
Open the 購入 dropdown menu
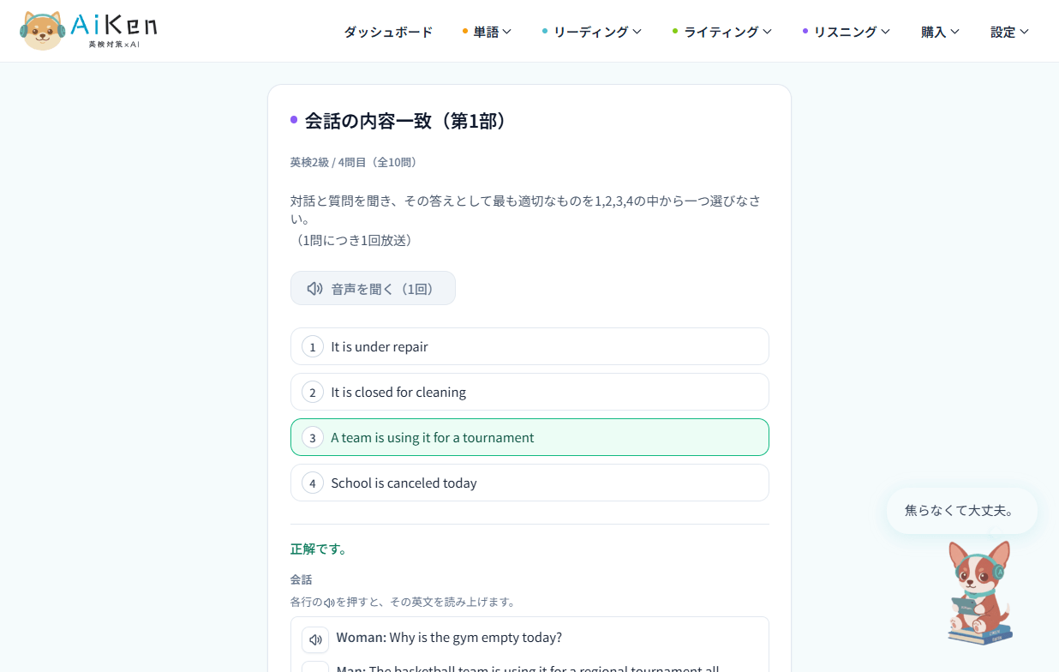(x=940, y=32)
